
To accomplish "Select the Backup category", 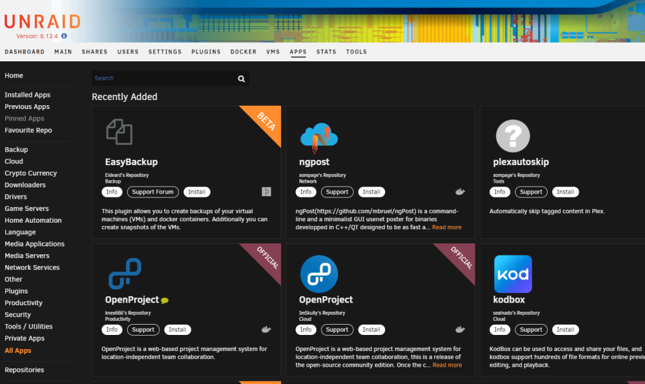I will click(17, 149).
